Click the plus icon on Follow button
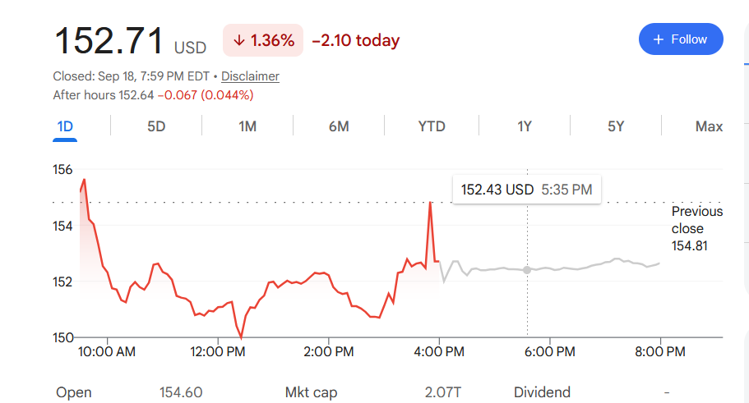Viewport: 749px width, 403px height. tap(659, 39)
